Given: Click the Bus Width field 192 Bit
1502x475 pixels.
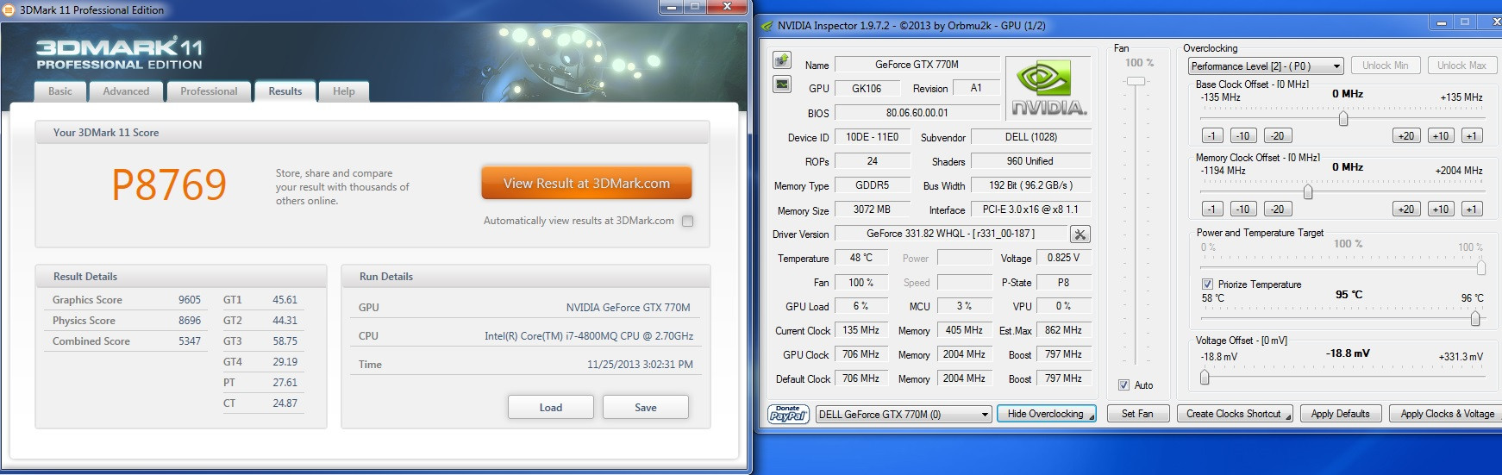Looking at the screenshot, I should (x=1030, y=185).
